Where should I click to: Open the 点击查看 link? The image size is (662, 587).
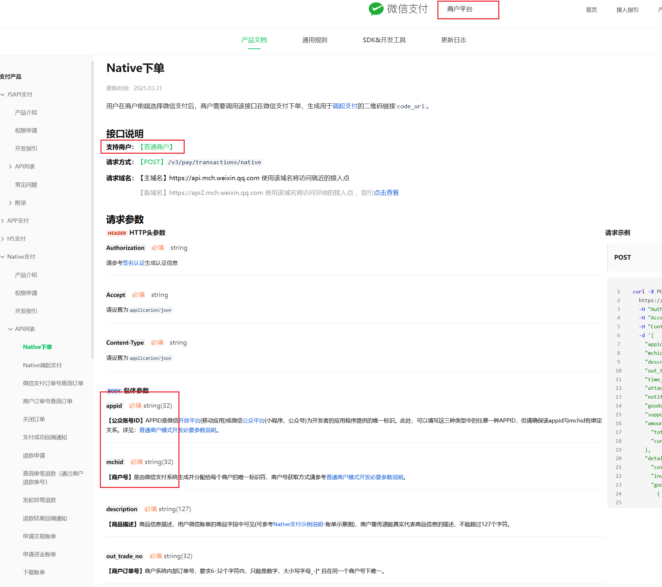pyautogui.click(x=386, y=193)
